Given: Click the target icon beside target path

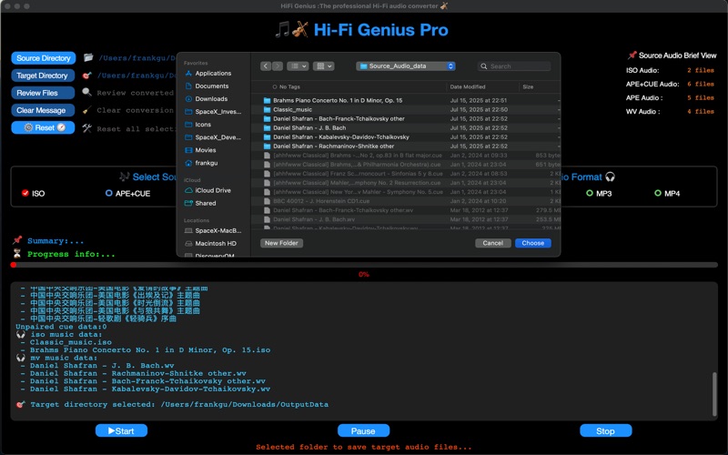Looking at the screenshot, I should pos(86,76).
